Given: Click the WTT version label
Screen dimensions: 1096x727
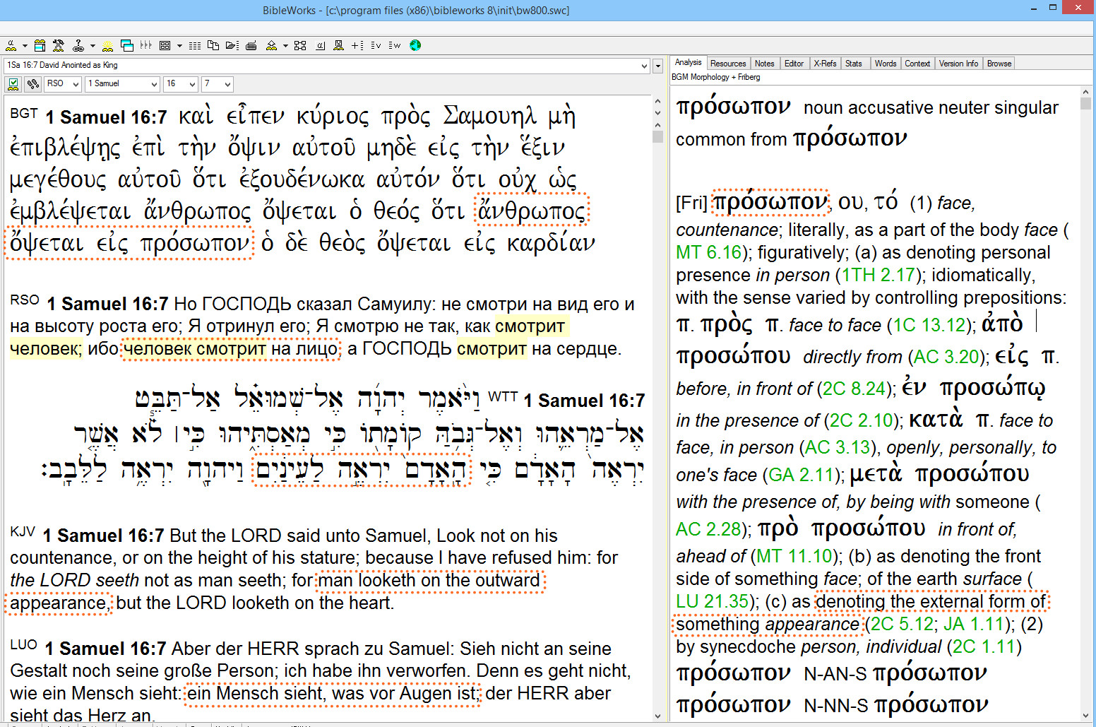Looking at the screenshot, I should coord(503,396).
